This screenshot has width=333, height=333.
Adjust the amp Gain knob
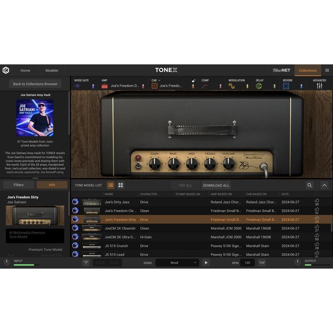click(x=155, y=164)
